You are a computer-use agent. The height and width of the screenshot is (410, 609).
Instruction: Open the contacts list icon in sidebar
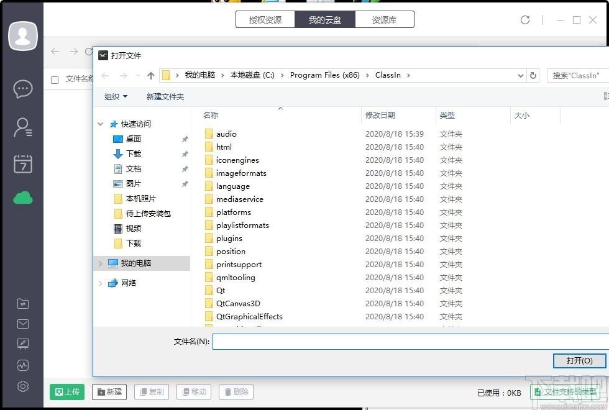coord(23,127)
